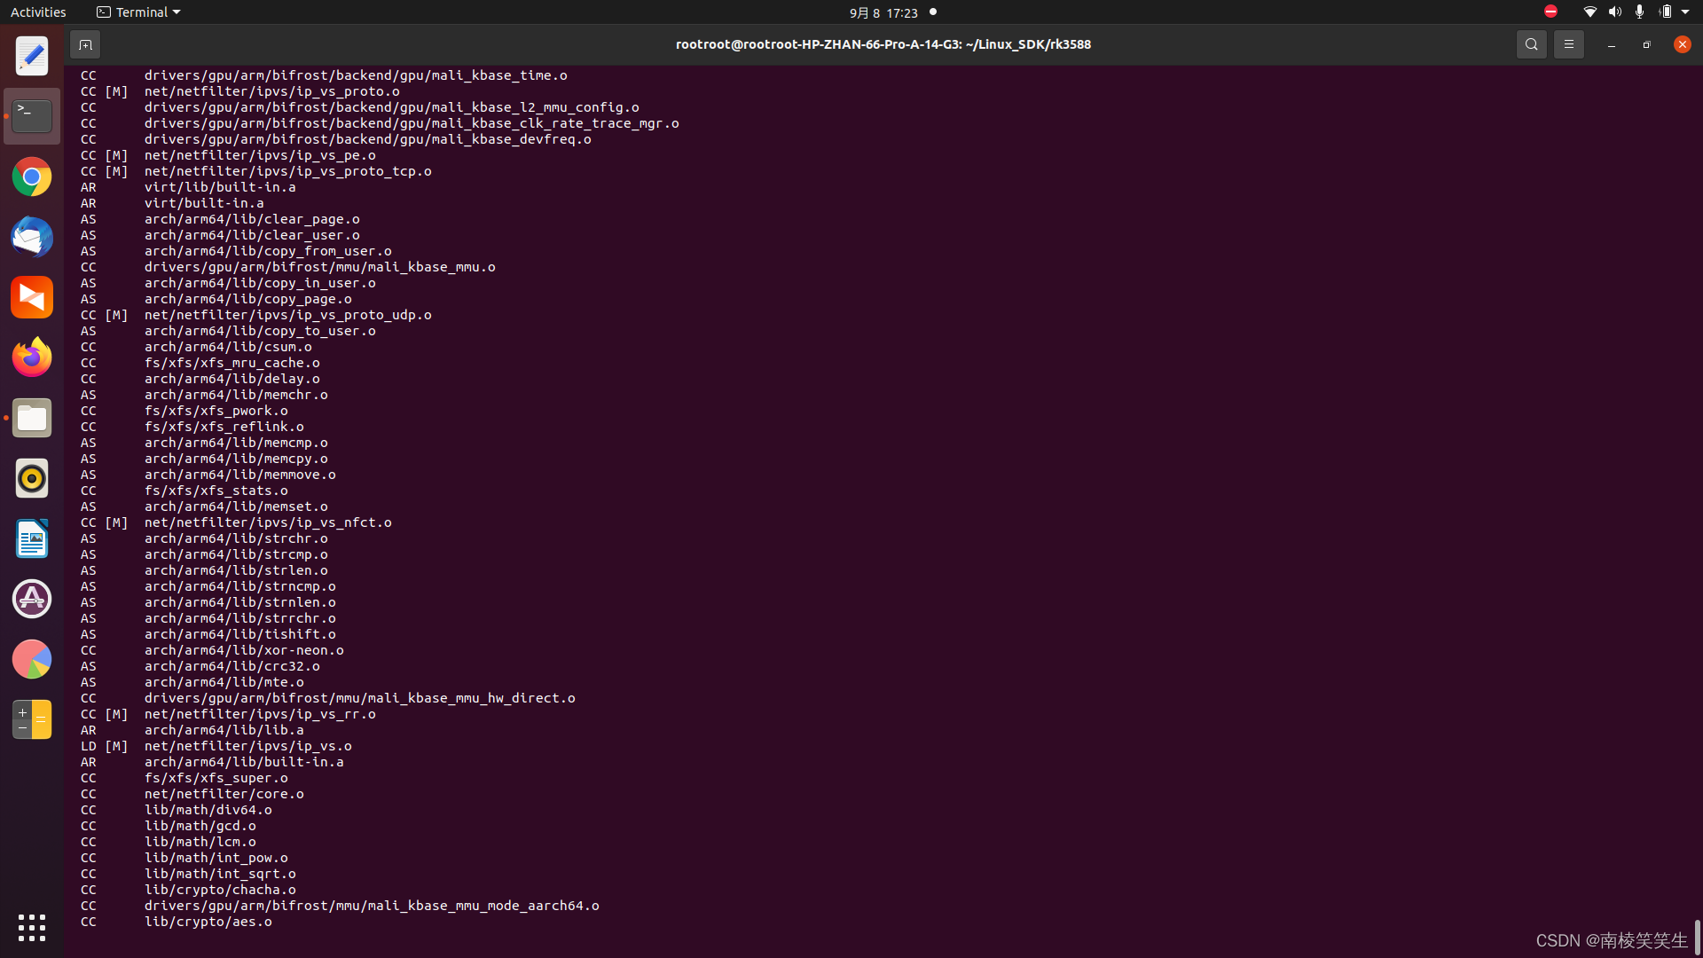This screenshot has height=958, width=1703.
Task: Open the Calculator app from dock
Action: (x=32, y=719)
